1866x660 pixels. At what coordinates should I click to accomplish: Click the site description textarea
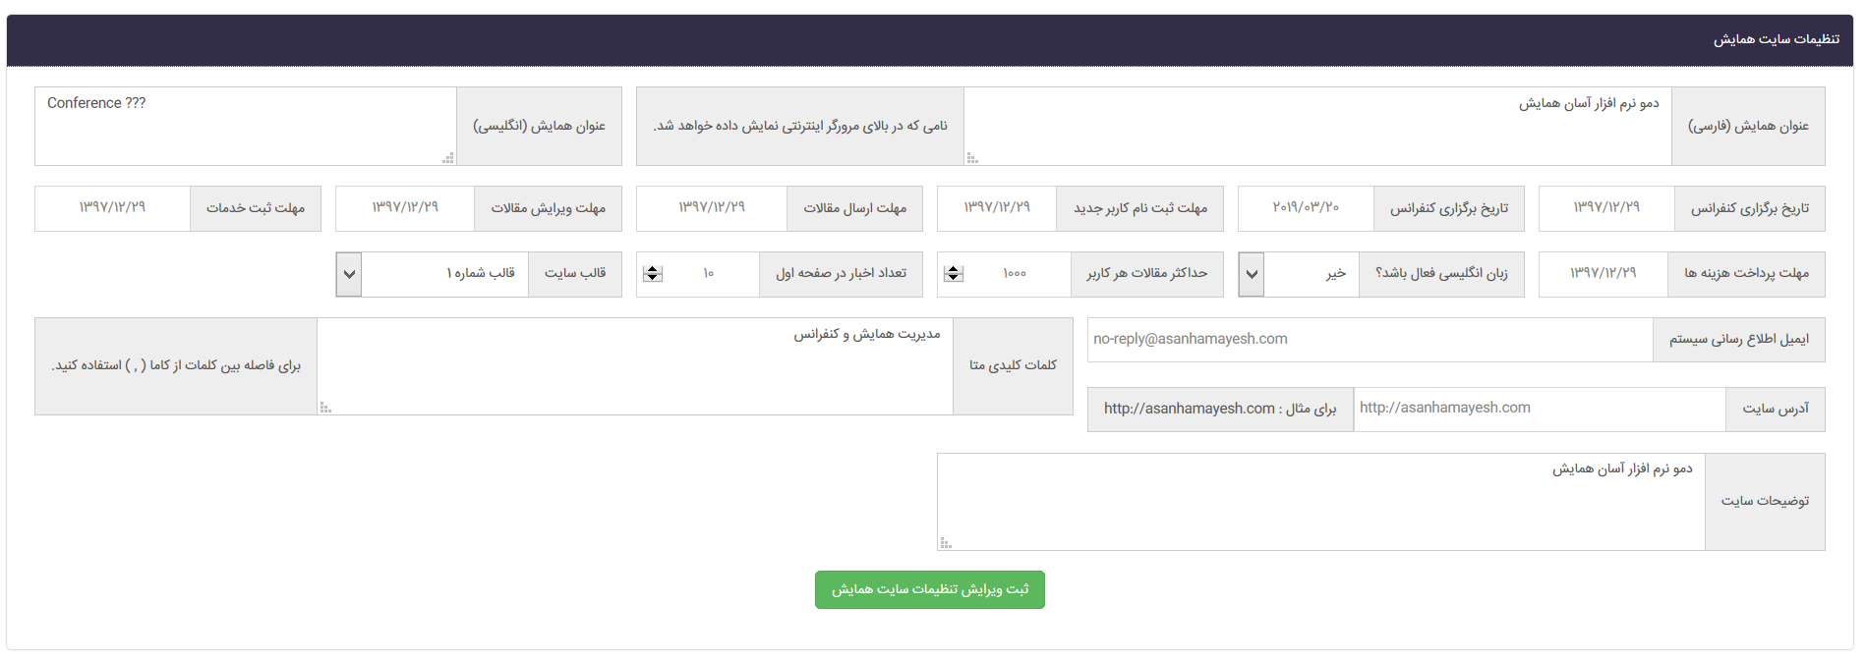[1320, 501]
